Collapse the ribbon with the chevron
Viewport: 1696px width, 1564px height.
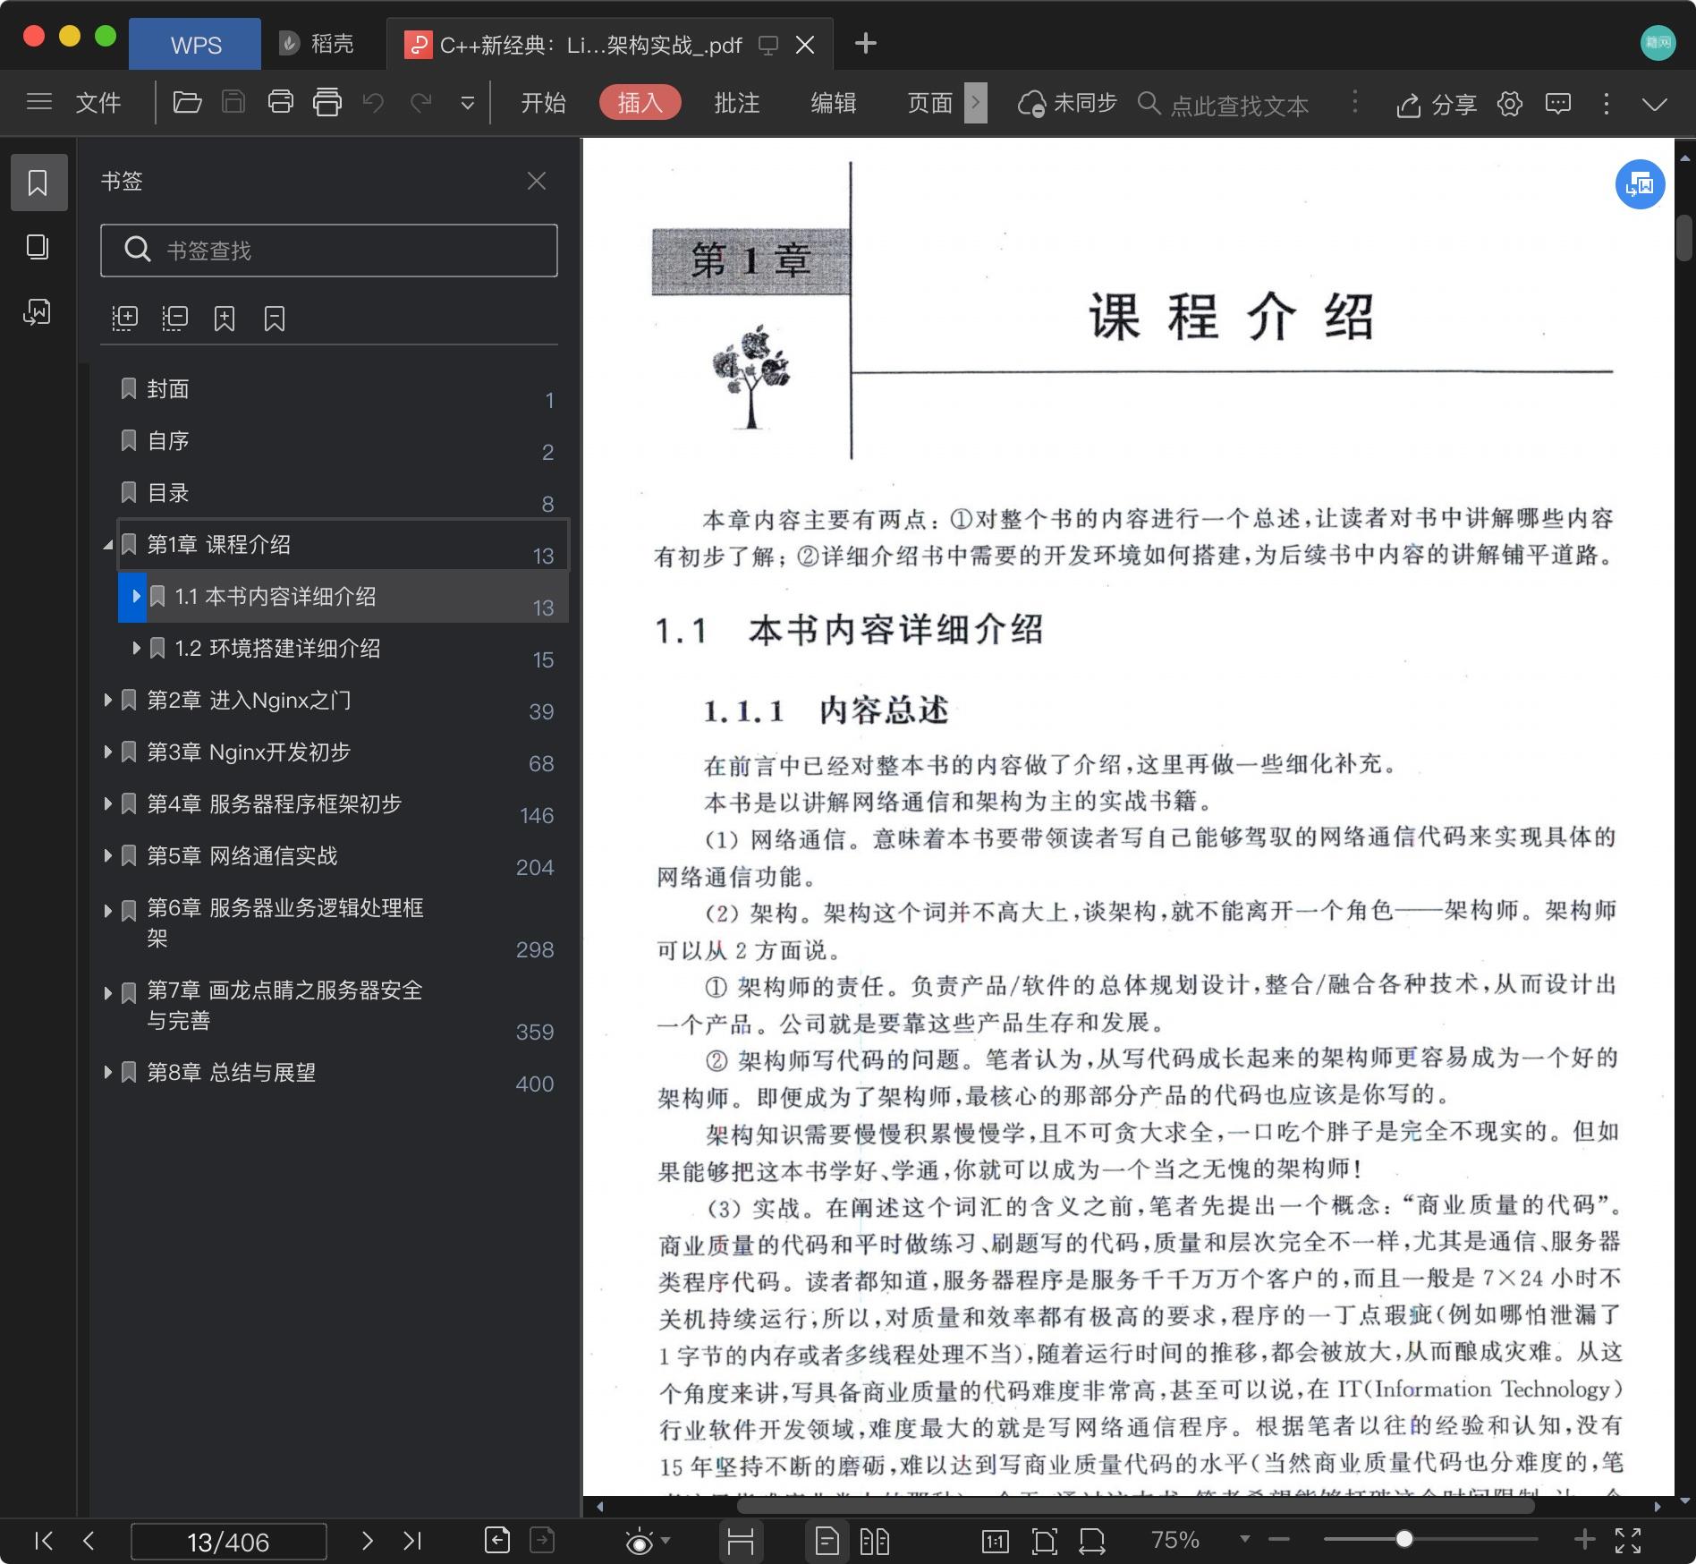(x=1655, y=105)
